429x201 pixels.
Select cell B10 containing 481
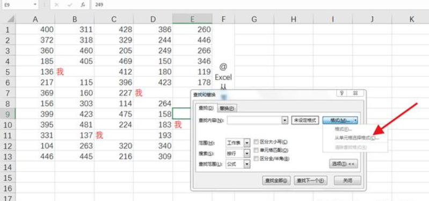coord(75,125)
